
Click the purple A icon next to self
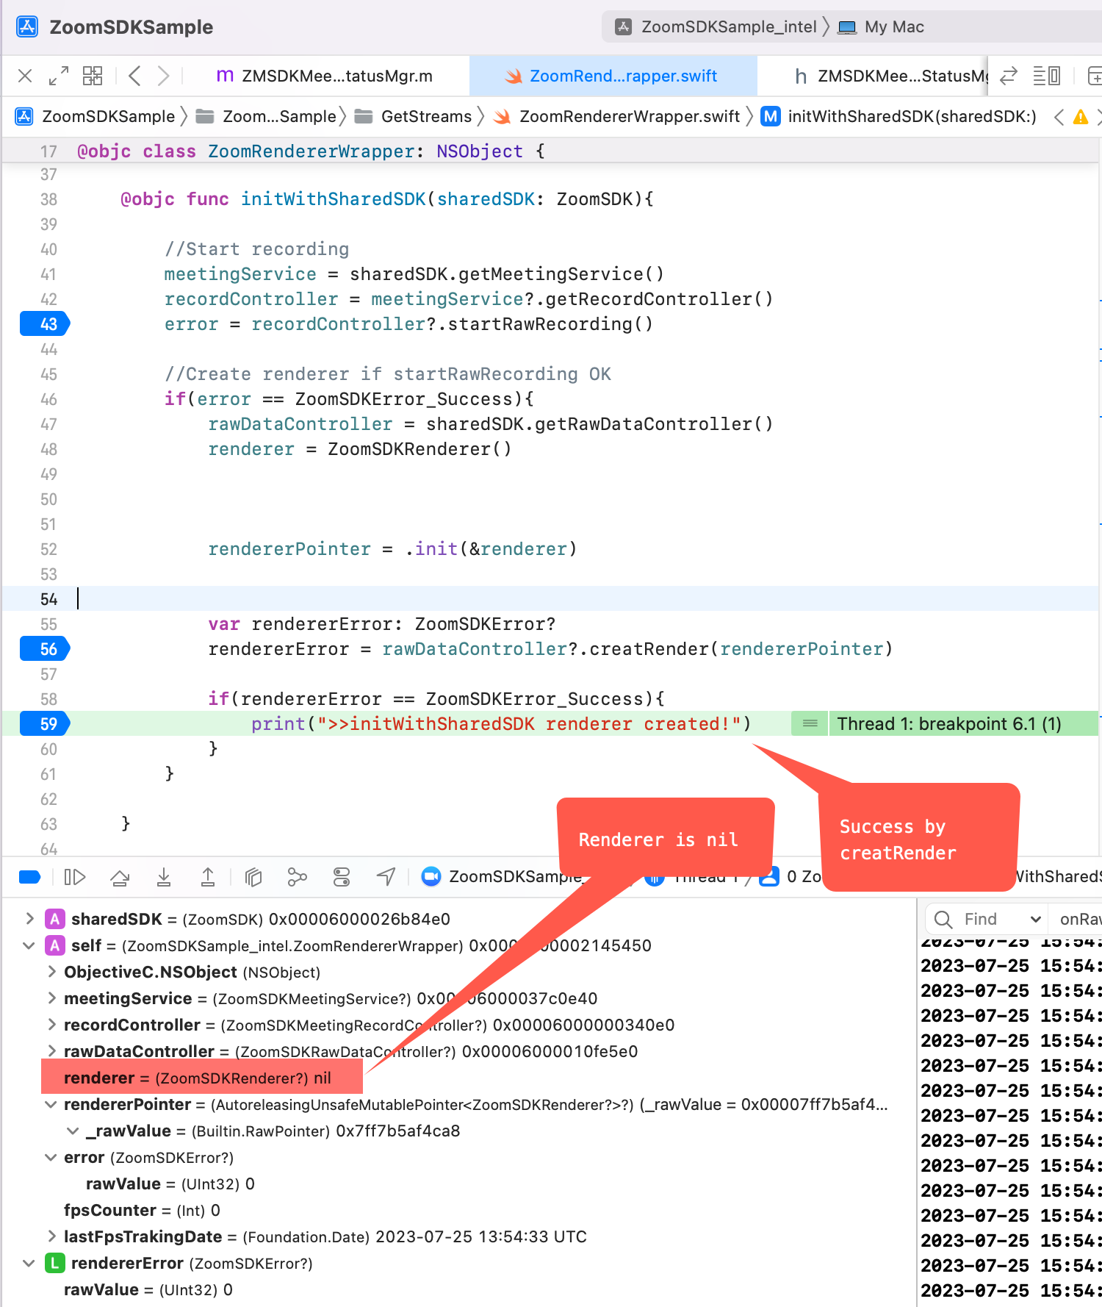[54, 945]
